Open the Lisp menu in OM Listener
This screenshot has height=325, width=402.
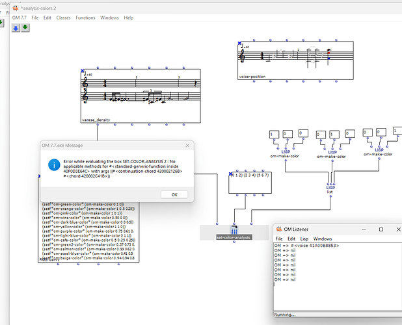[304, 239]
